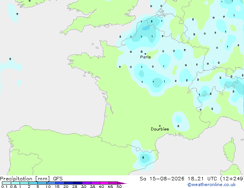
Task: Click the date text 'Sa 15-08-2026'
Action: (162, 179)
